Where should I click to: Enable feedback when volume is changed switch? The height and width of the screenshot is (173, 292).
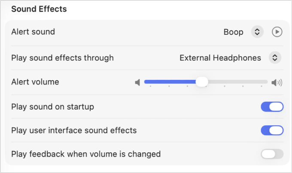coord(272,154)
